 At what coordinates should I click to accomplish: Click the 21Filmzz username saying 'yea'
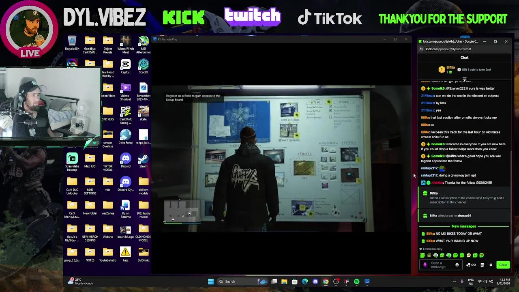[428, 110]
